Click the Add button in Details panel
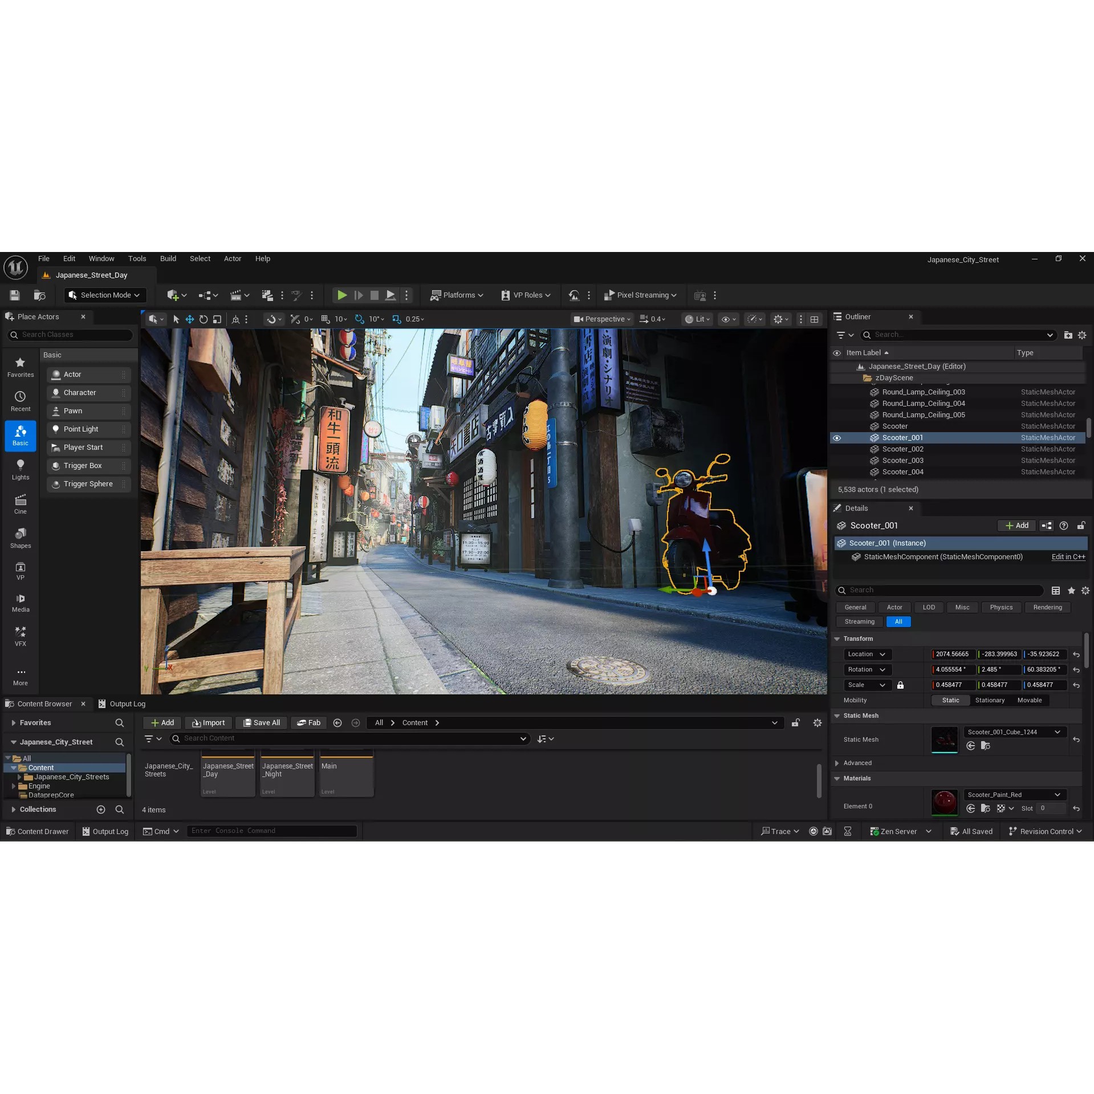 [1016, 525]
